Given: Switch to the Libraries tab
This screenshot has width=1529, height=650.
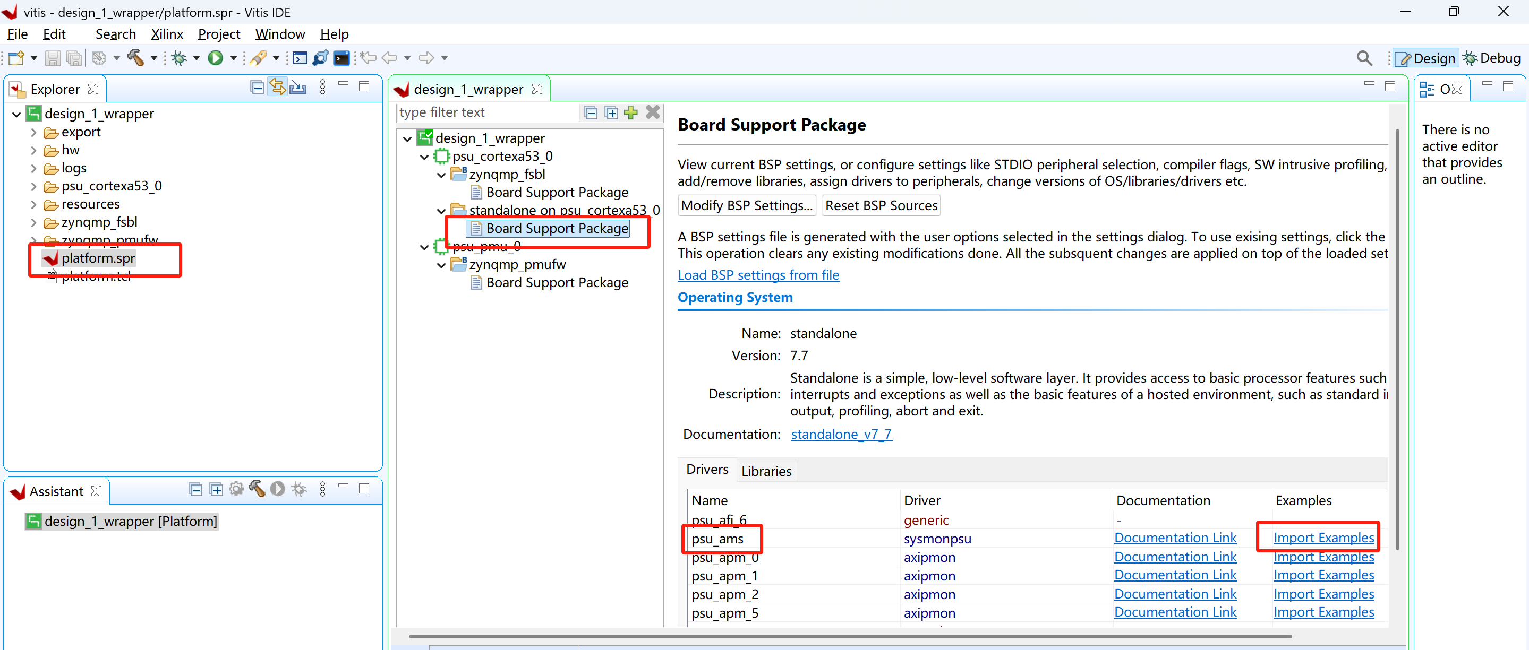Looking at the screenshot, I should click(x=766, y=471).
